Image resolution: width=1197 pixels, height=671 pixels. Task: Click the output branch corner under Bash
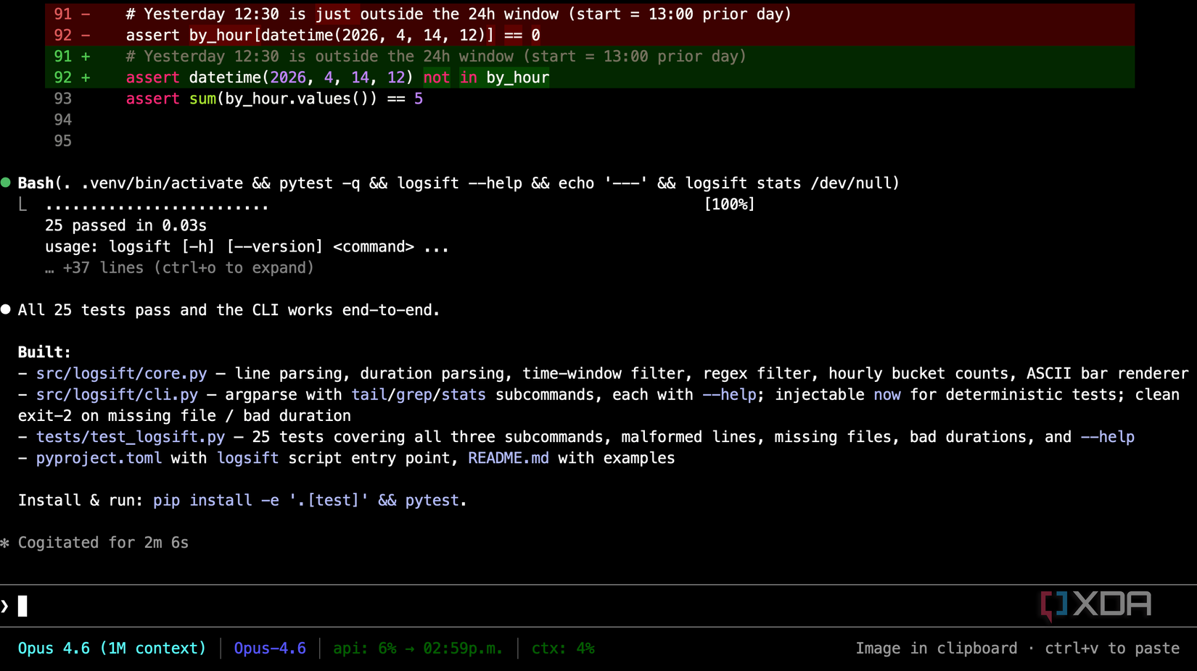pos(23,205)
